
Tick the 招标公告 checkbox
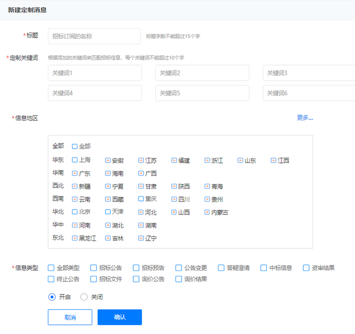coord(94,268)
